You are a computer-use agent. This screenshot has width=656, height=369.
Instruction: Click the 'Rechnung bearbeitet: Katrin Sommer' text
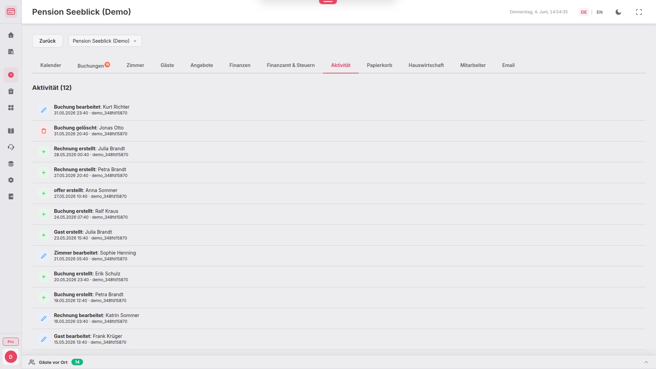pos(97,315)
